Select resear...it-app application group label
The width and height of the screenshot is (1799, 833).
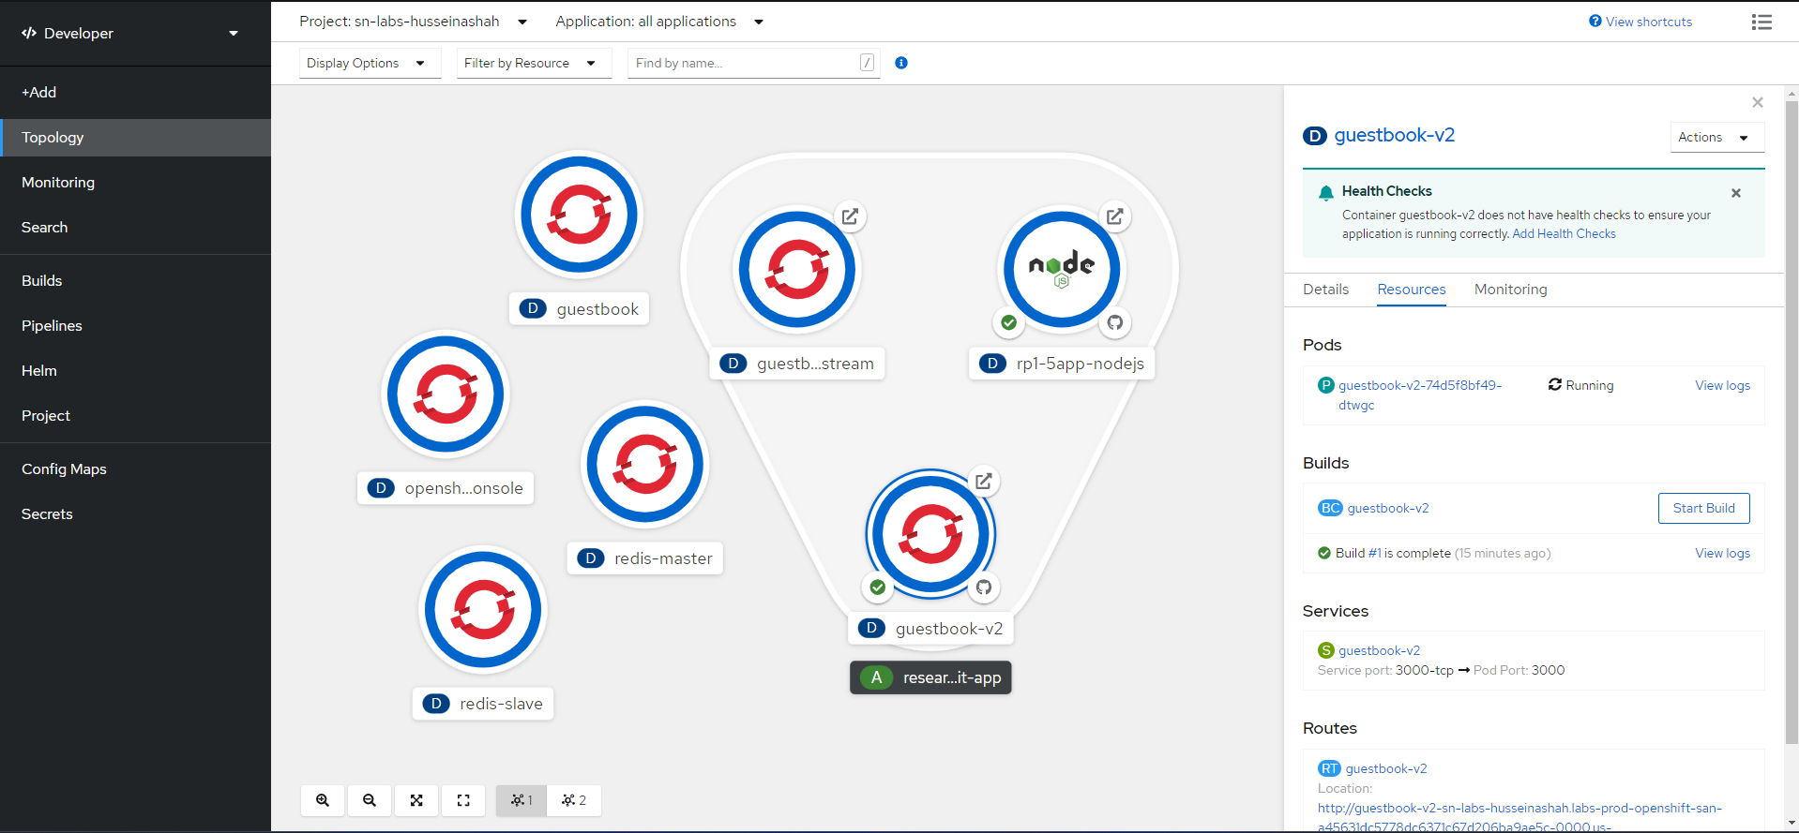(x=930, y=677)
